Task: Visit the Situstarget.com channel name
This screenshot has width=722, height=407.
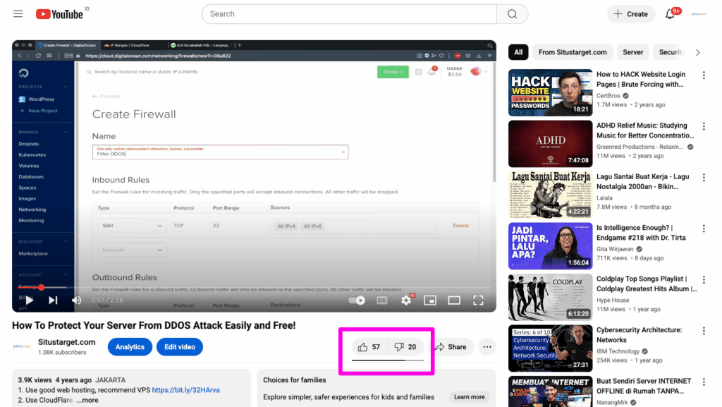Action: click(67, 342)
